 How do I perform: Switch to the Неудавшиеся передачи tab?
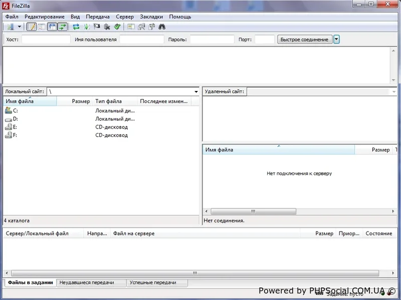(x=86, y=282)
